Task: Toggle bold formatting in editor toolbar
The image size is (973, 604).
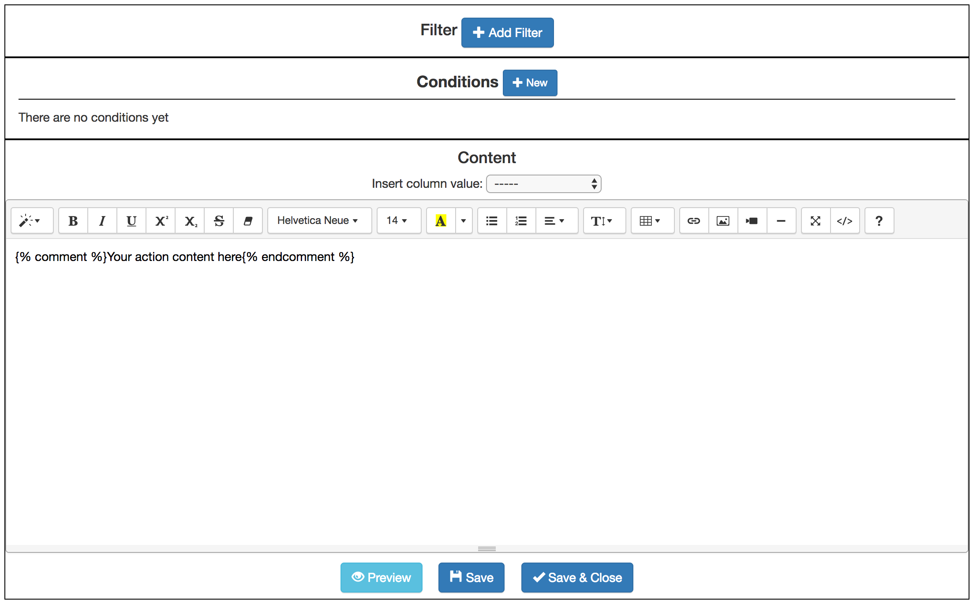Action: 73,220
